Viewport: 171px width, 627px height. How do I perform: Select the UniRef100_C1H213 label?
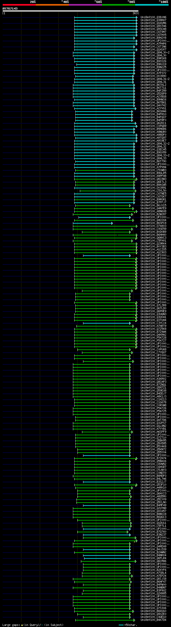[x=153, y=400]
